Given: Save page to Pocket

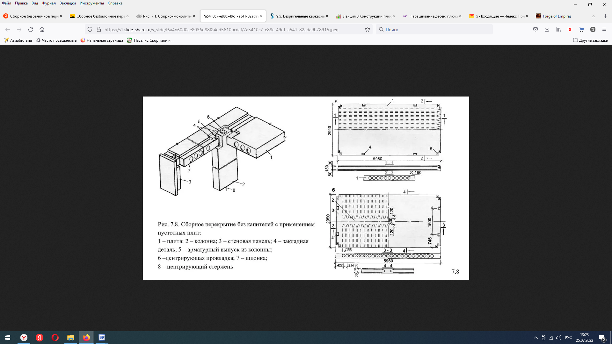Looking at the screenshot, I should pyautogui.click(x=535, y=30).
